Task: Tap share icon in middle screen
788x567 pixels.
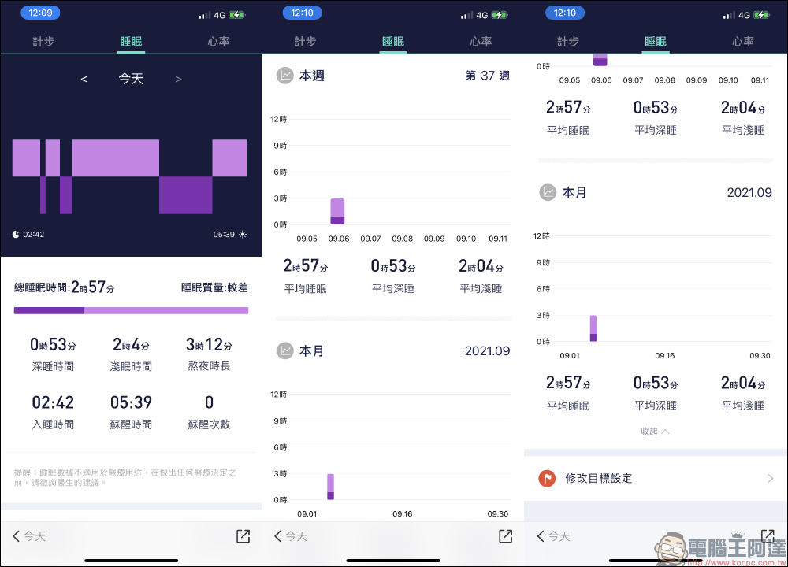Action: (x=506, y=535)
